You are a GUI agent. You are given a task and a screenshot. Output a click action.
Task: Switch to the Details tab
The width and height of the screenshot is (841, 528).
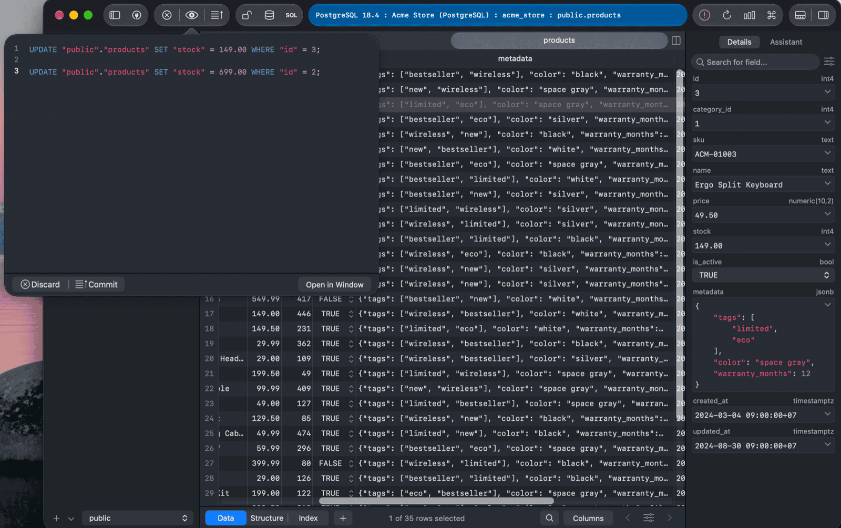[x=739, y=42]
